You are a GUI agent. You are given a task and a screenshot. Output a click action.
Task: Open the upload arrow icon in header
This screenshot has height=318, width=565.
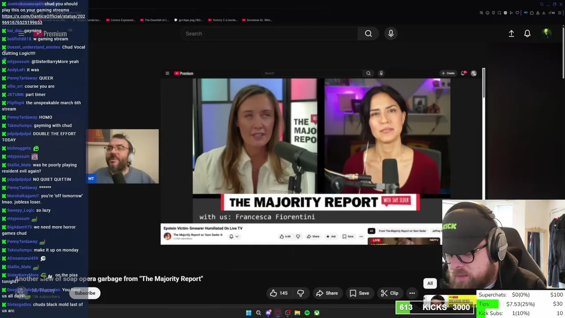pos(511,34)
